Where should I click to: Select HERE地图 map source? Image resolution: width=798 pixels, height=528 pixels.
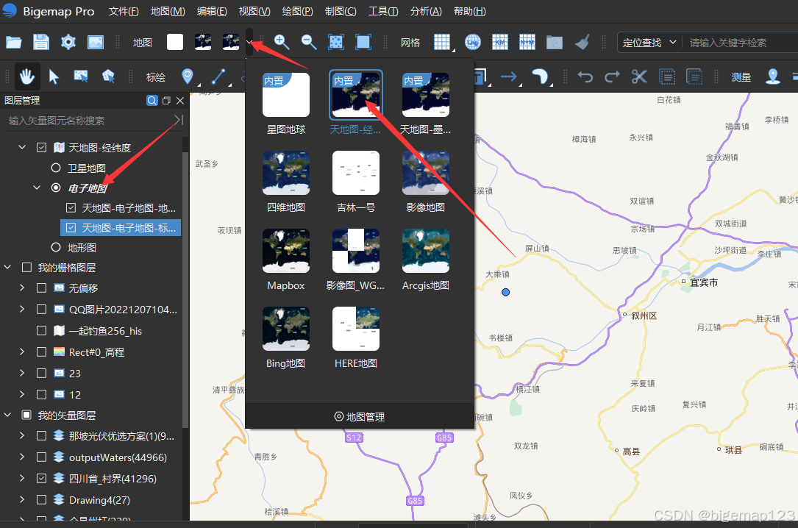356,338
